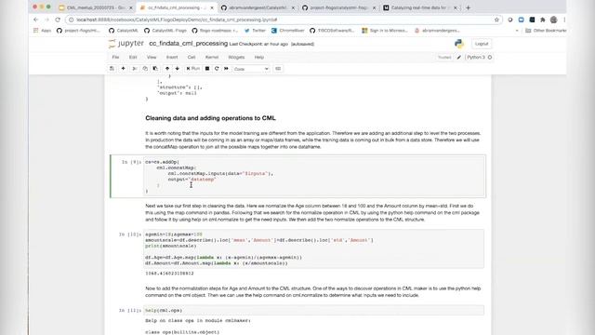Open the Widgets menu

coord(236,58)
